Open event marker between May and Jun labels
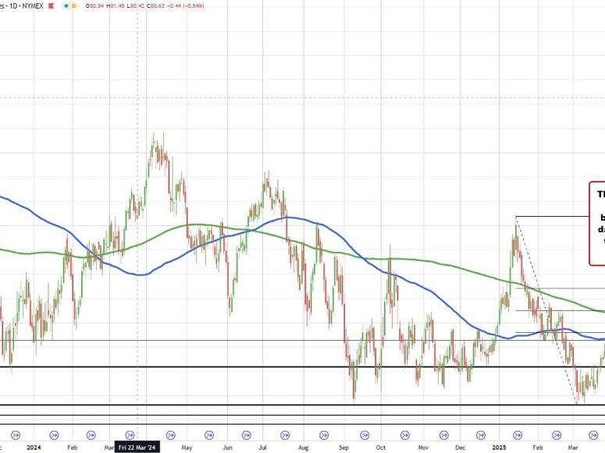Viewport: 605px width, 453px height. coord(208,435)
